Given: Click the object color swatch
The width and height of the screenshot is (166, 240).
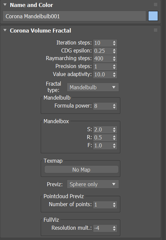Looking at the screenshot, I should [153, 16].
